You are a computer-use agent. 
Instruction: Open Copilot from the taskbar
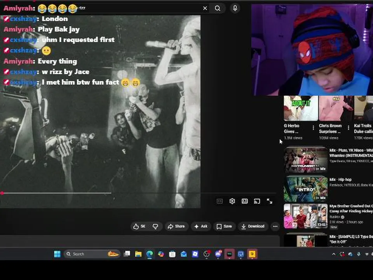coord(161,254)
